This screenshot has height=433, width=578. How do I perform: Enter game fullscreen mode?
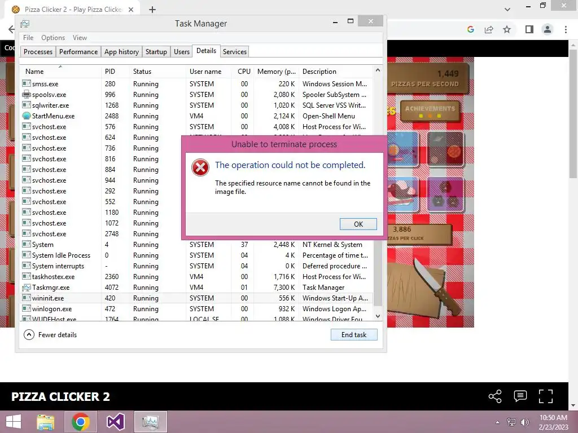click(x=546, y=396)
